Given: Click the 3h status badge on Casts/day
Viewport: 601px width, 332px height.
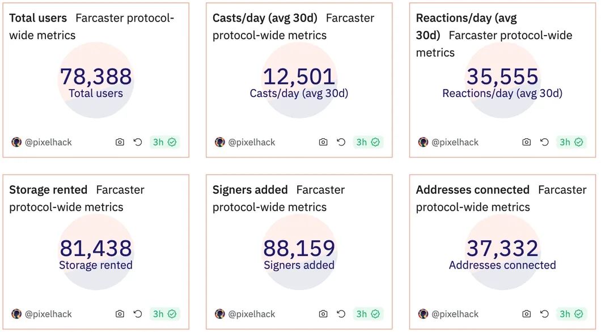Looking at the screenshot, I should point(368,142).
